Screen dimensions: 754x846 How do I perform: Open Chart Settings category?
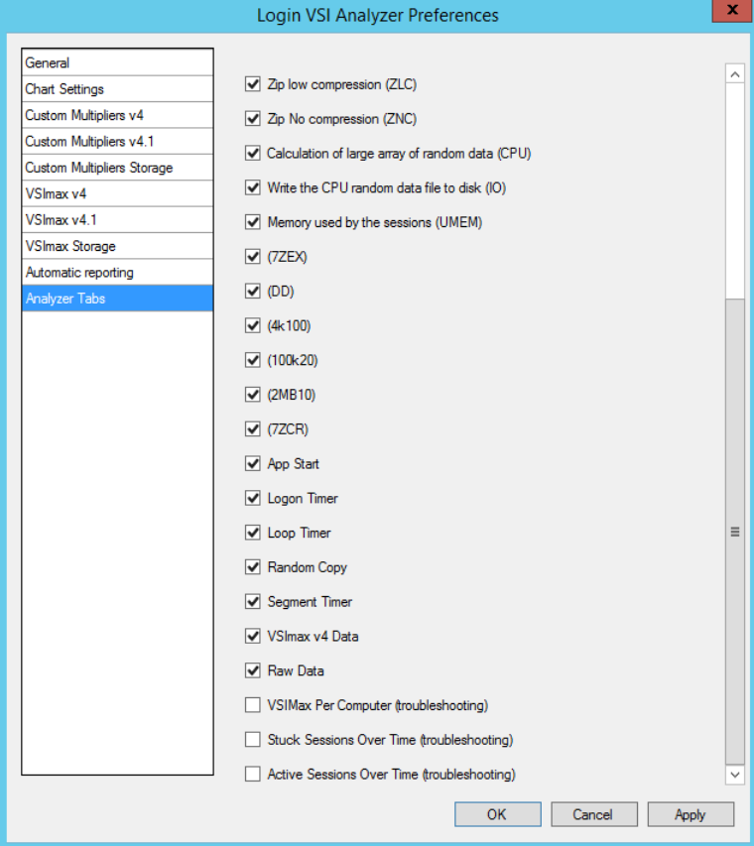tap(117, 89)
